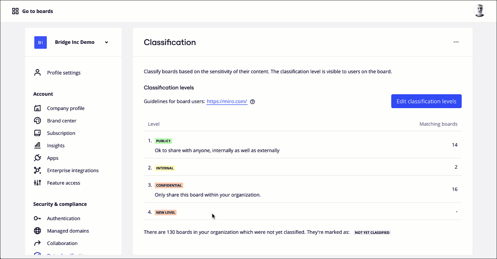Open Feature access controls
This screenshot has width=497, height=259.
[63, 183]
